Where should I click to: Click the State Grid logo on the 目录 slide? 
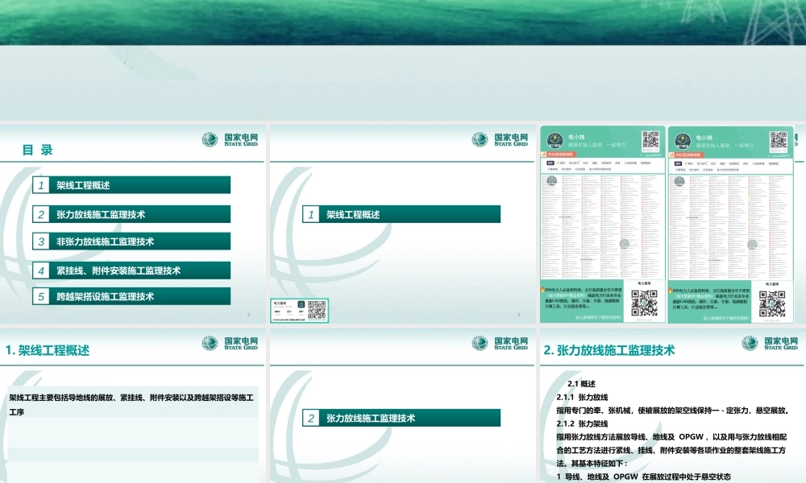tap(211, 139)
